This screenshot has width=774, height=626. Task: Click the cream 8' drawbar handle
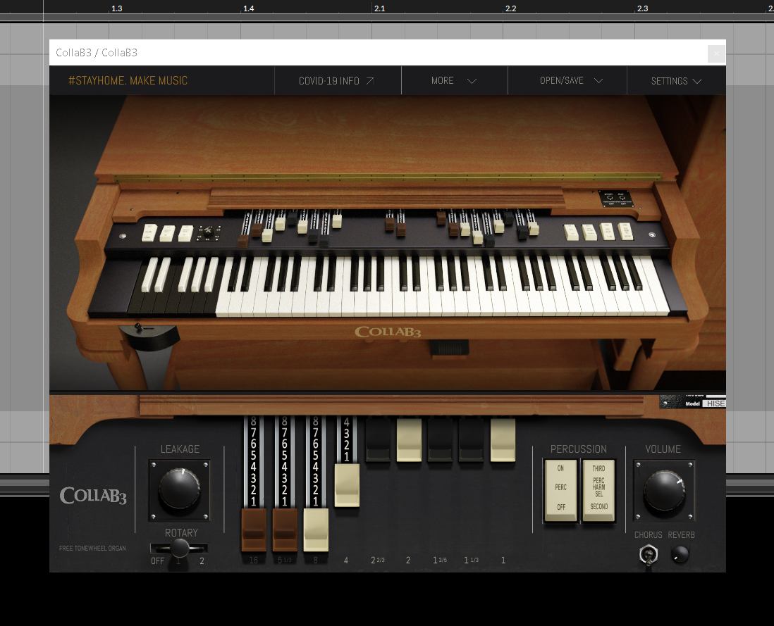316,530
